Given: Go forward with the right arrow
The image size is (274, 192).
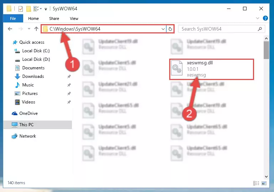Looking at the screenshot, I should 21,29.
